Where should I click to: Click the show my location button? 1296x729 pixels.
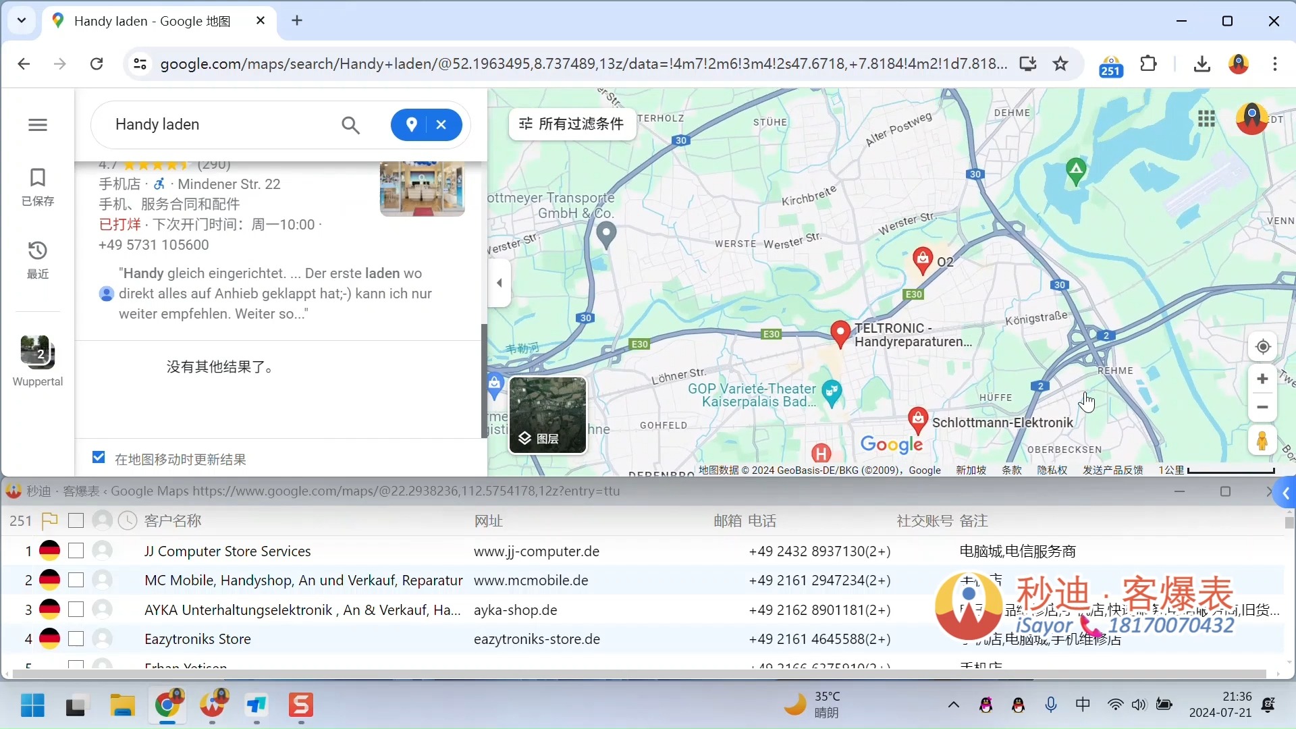point(1263,347)
